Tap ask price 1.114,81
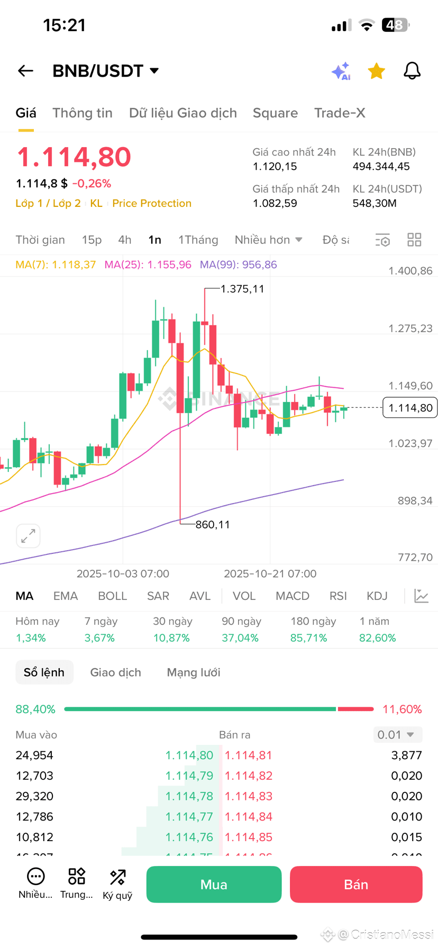Image resolution: width=438 pixels, height=948 pixels. [249, 755]
